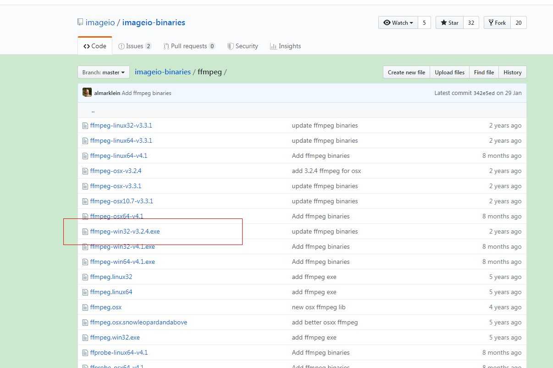Click file icon of ffmpeg-linux64-v4.1

(x=85, y=156)
